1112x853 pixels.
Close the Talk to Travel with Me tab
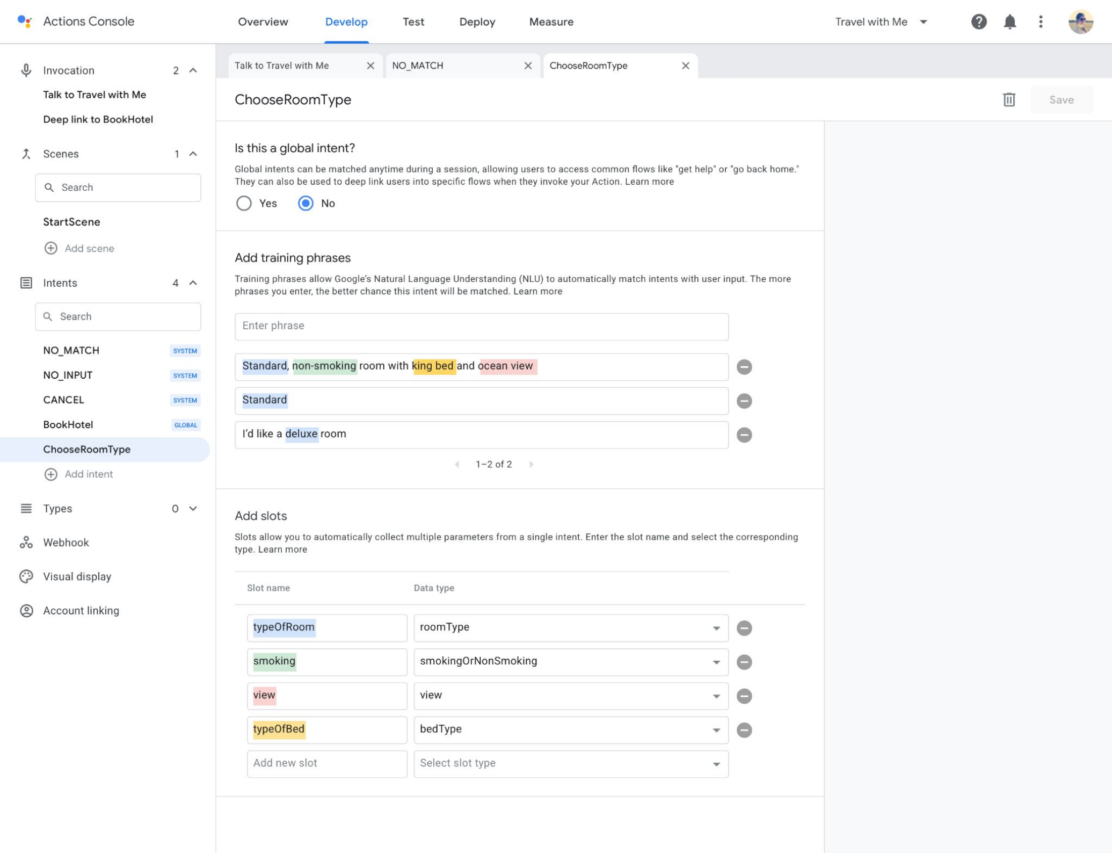click(370, 66)
